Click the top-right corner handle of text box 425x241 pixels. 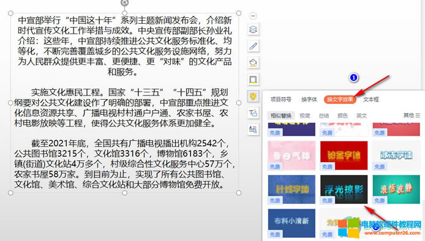[x=238, y=13]
